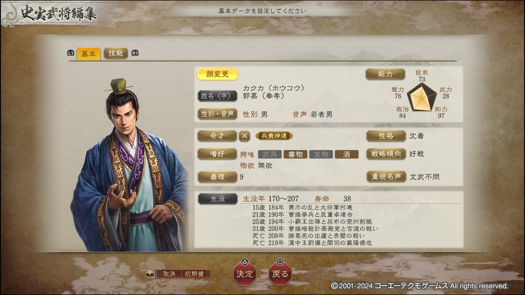Click the touchpad icon beside 取消
The width and height of the screenshot is (525, 295).
(150, 274)
